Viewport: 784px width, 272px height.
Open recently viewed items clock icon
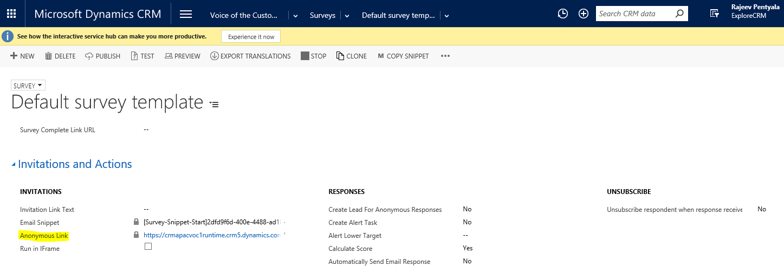[x=563, y=14]
